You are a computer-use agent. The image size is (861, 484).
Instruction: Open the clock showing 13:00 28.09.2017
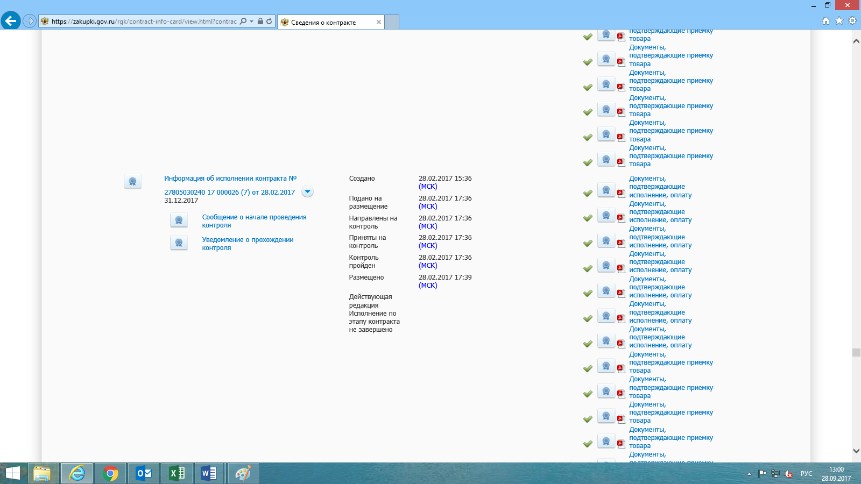click(836, 474)
